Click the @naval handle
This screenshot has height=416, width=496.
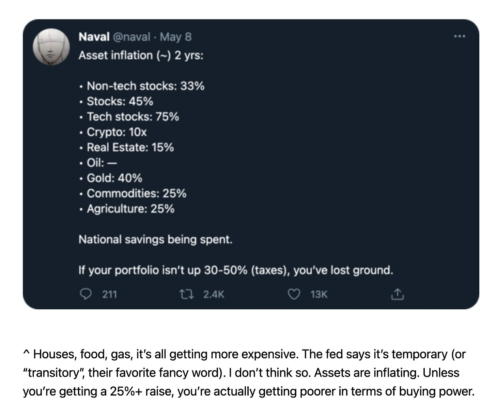tap(131, 37)
